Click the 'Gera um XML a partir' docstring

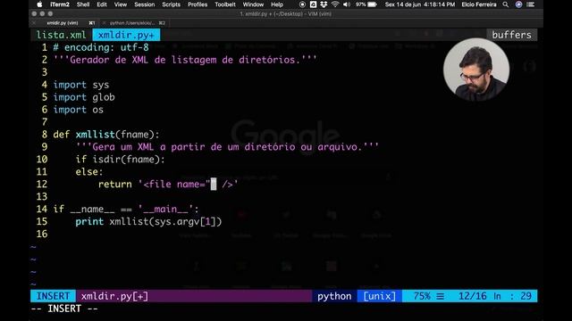[227, 147]
